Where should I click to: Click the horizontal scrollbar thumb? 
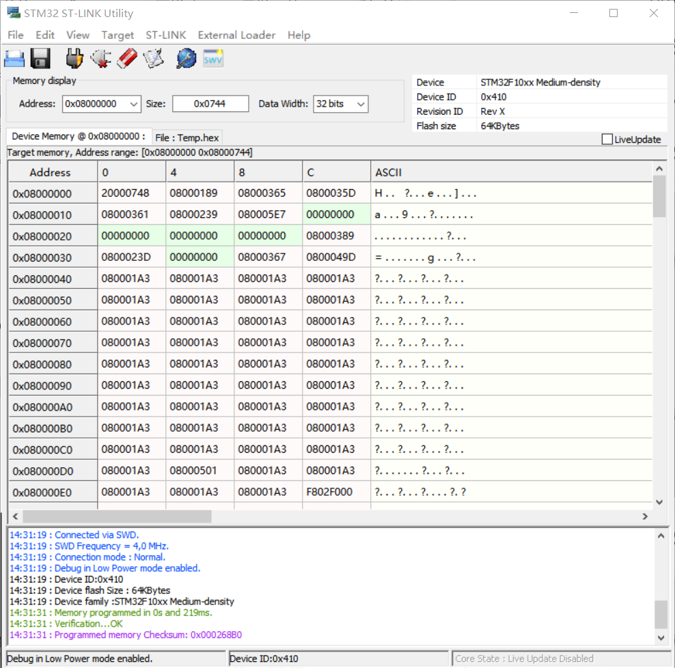[117, 516]
